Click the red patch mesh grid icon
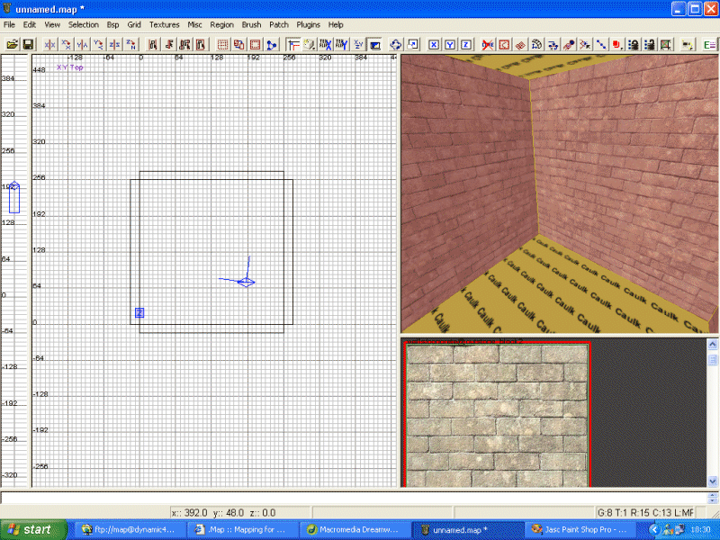The image size is (720, 540). 520,44
